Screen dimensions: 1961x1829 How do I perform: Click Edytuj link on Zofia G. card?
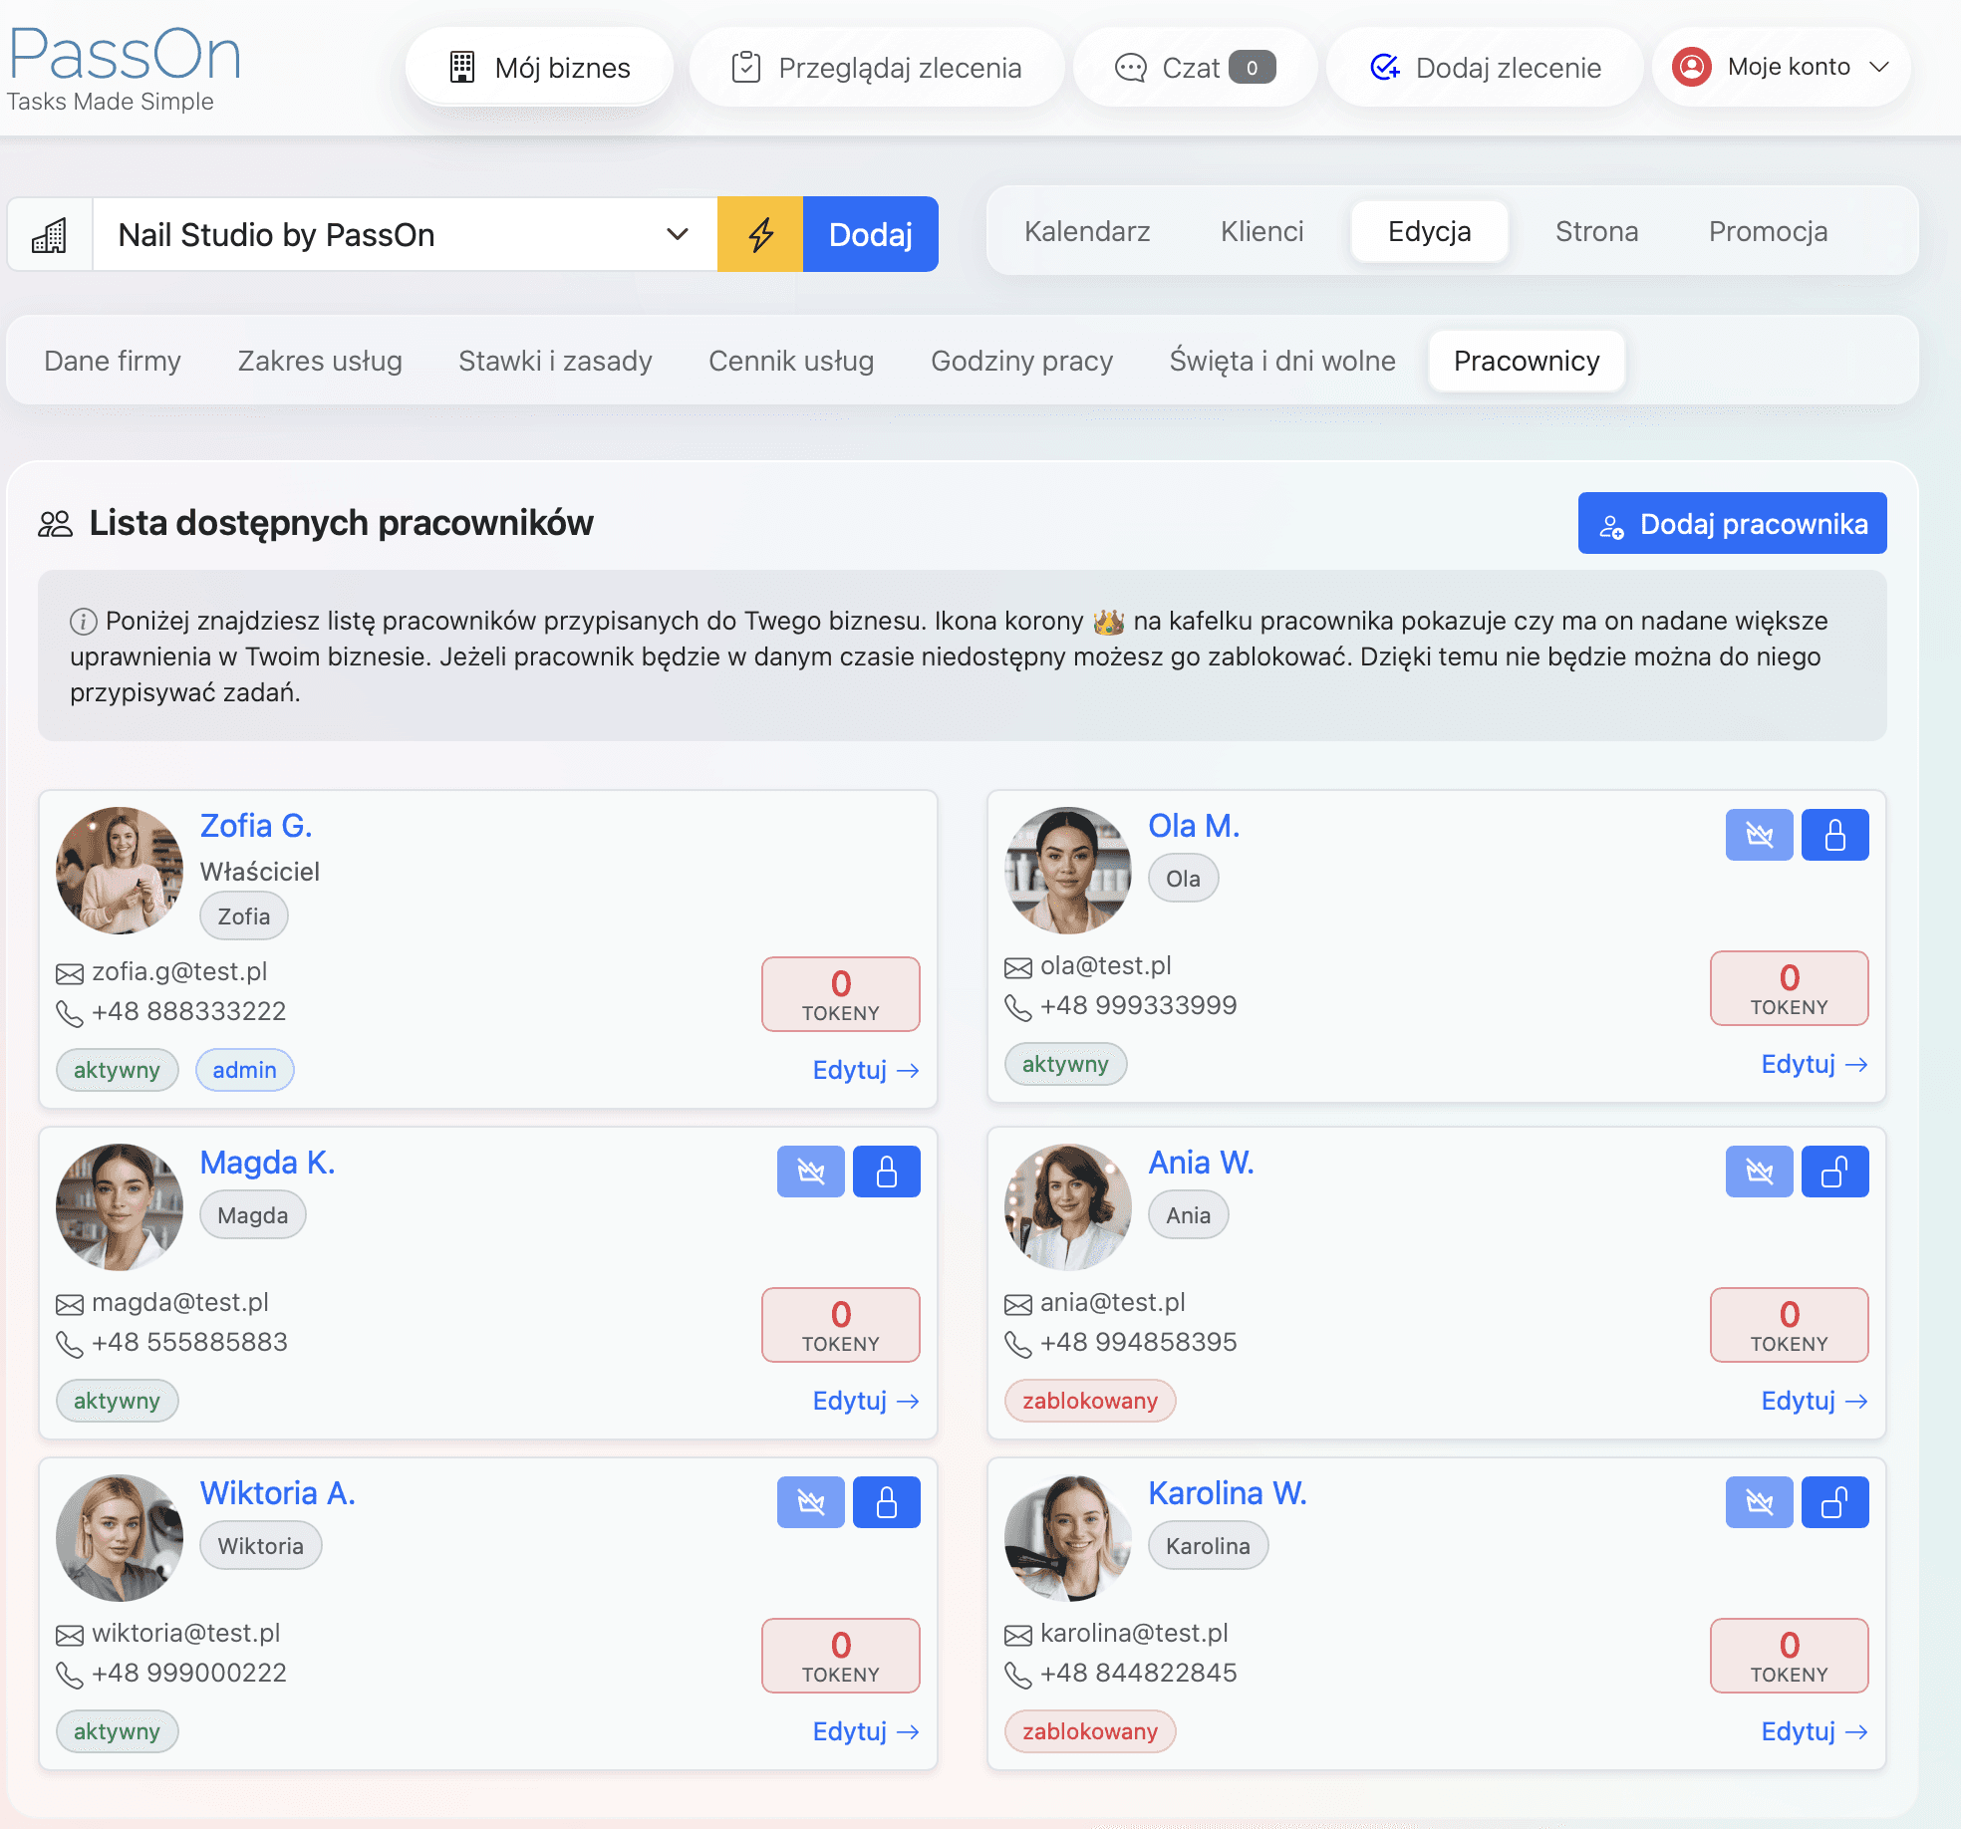[x=865, y=1070]
